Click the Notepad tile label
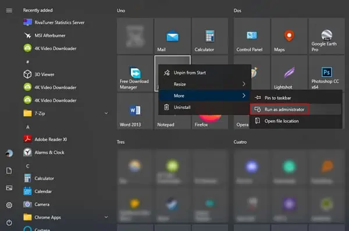349x231 pixels. pyautogui.click(x=166, y=125)
